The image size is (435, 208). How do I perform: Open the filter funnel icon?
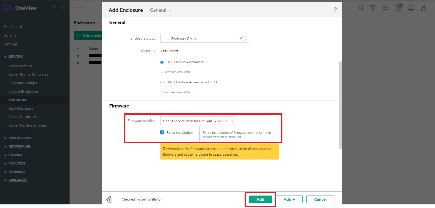373,8
